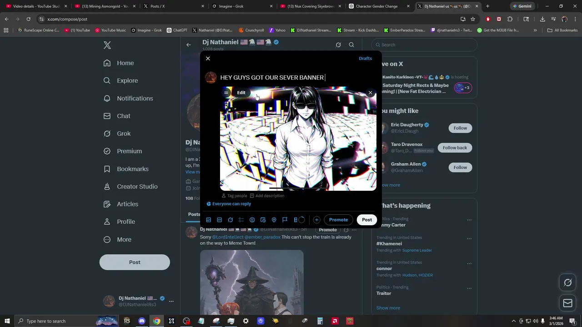Follow Graham Allen

(x=460, y=168)
